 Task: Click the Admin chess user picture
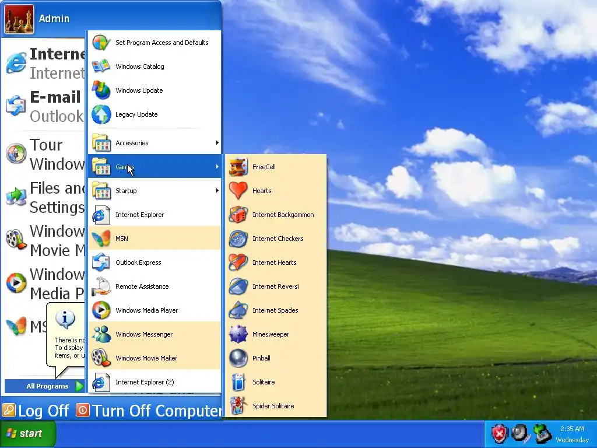[19, 19]
